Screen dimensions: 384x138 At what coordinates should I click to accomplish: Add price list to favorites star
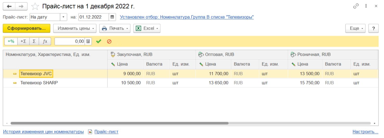click(35, 6)
